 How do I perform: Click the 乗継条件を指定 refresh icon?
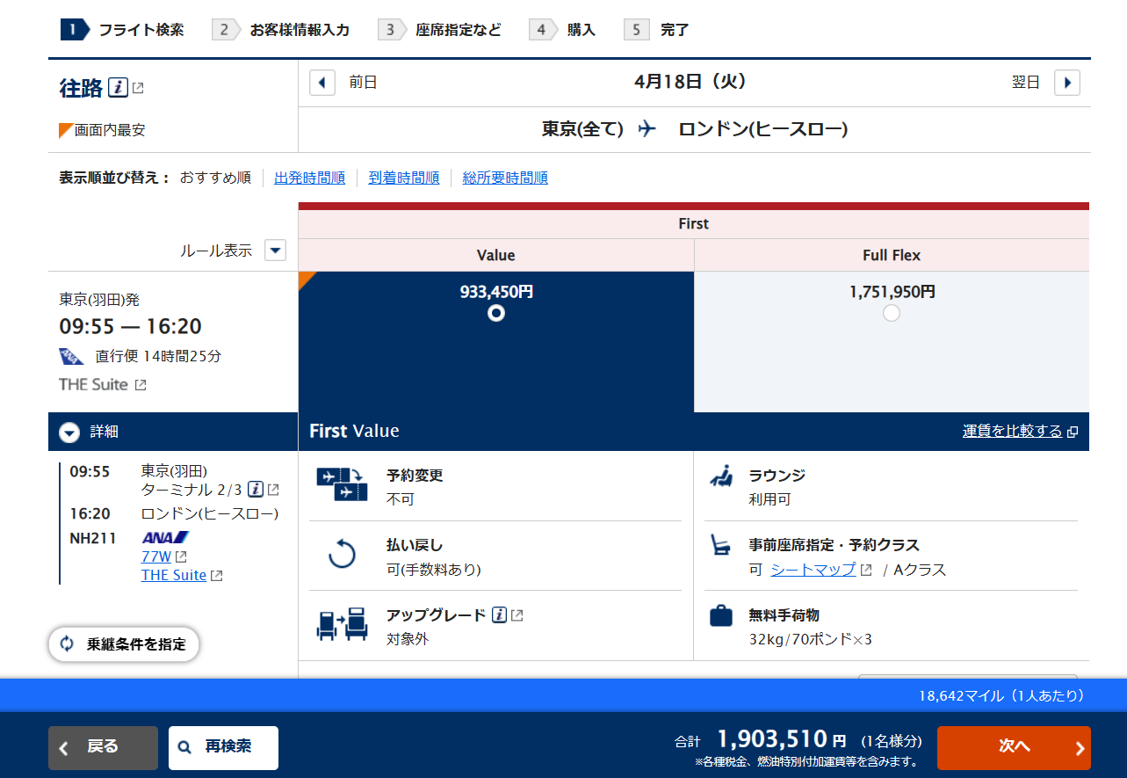click(68, 644)
